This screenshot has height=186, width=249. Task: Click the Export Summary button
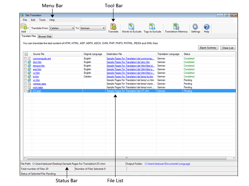click(x=208, y=48)
